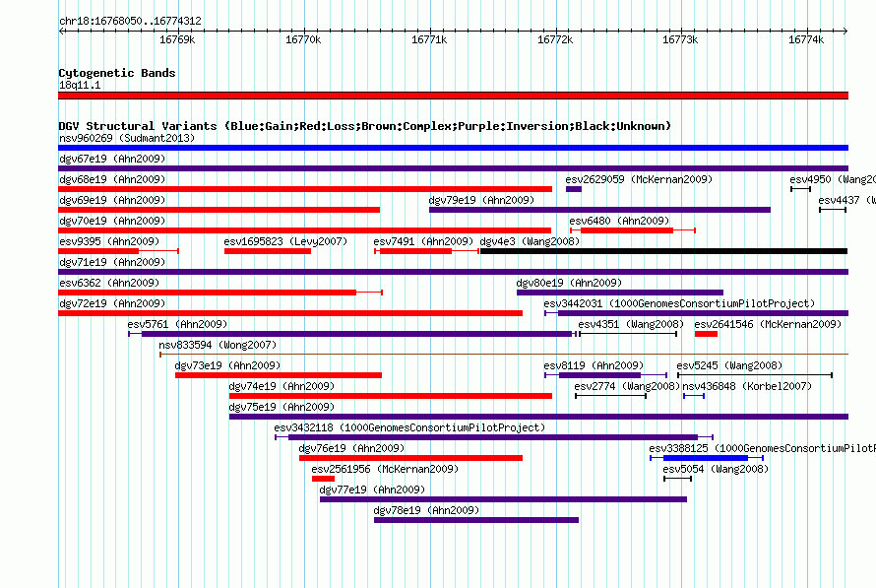
Task: Select the small red esv2641546 bar
Action: click(x=706, y=334)
